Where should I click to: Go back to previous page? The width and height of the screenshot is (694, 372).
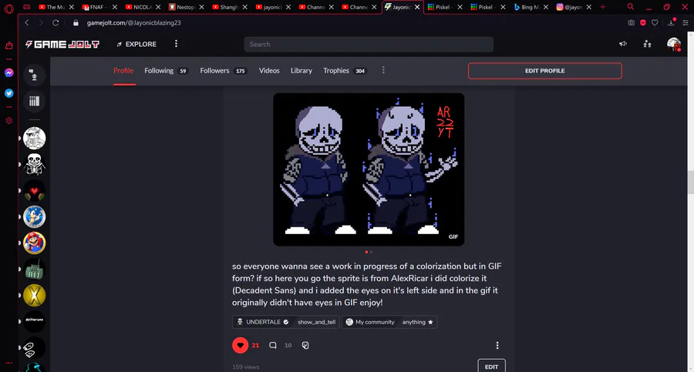[27, 22]
